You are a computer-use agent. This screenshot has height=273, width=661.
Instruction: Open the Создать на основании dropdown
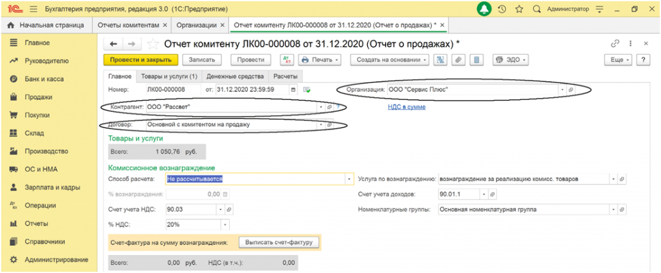coord(389,60)
